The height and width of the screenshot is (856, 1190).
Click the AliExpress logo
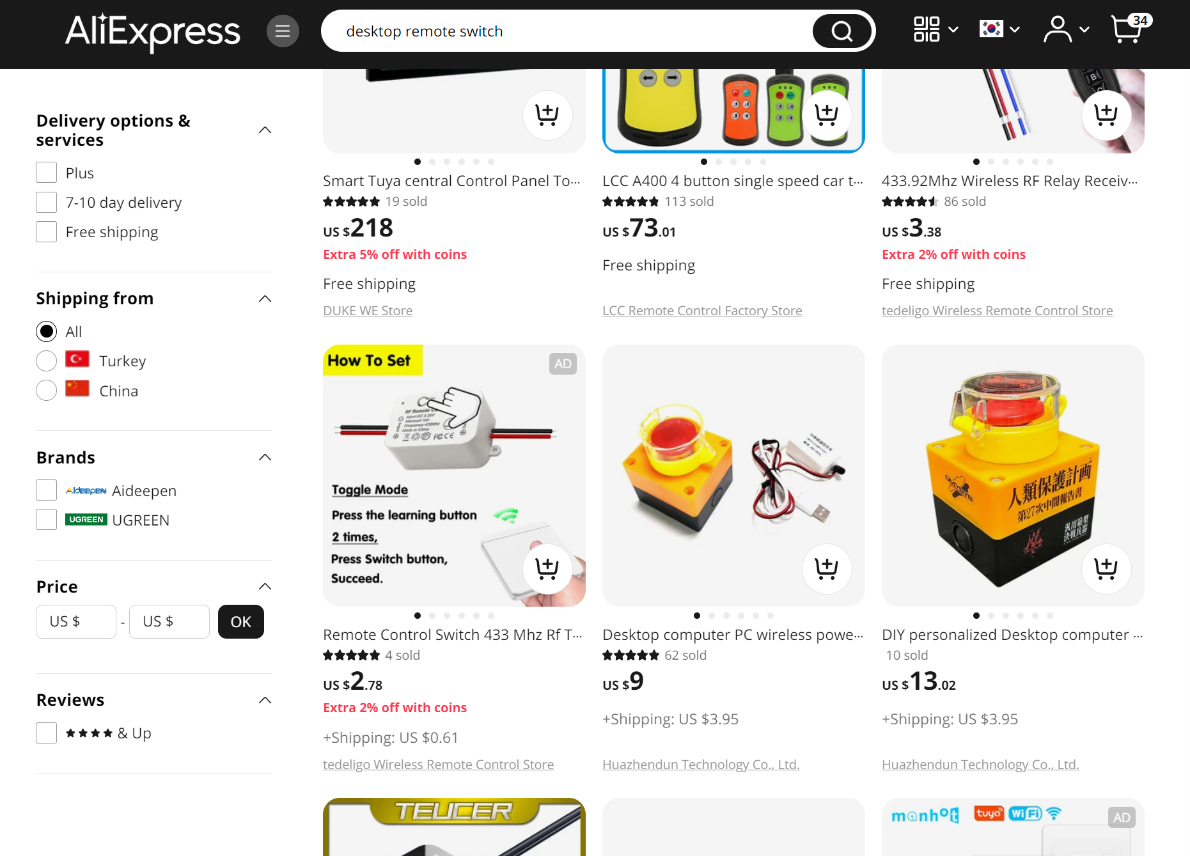tap(152, 32)
